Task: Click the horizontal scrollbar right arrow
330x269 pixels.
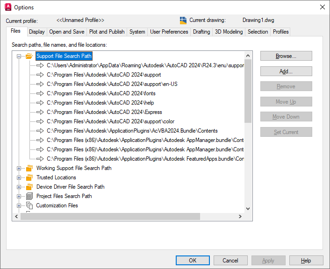Action: 240,216
